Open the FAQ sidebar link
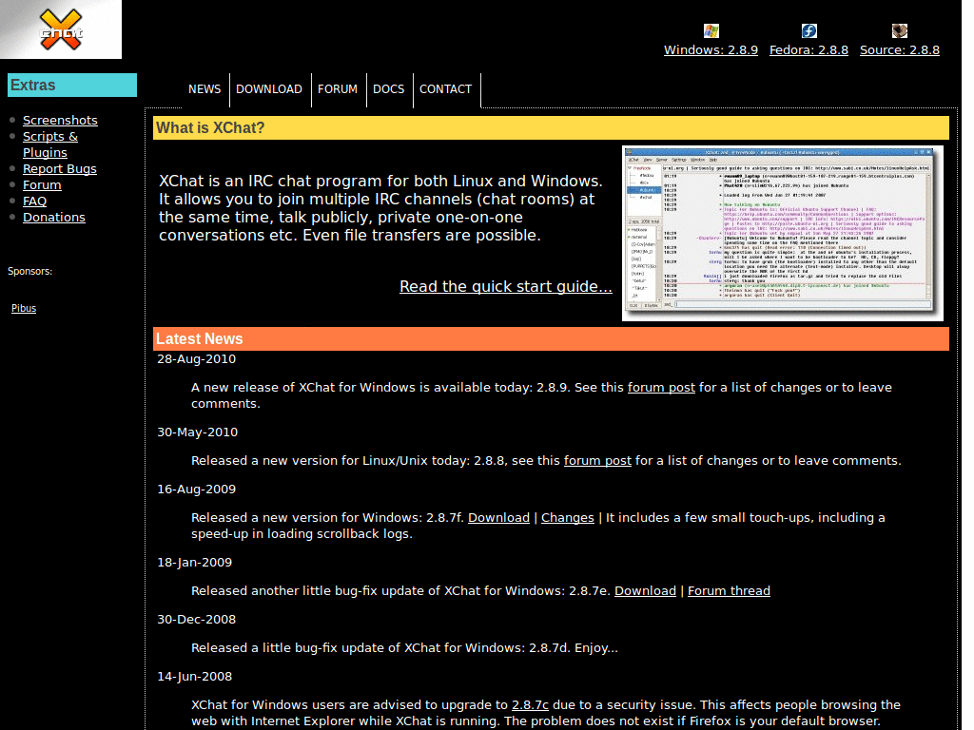Image resolution: width=974 pixels, height=730 pixels. (x=35, y=201)
